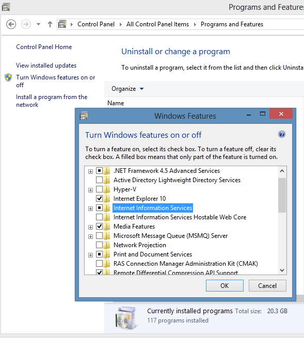Expand the Print and Document Services node
Viewport: 304px width, 338px height.
pos(90,255)
